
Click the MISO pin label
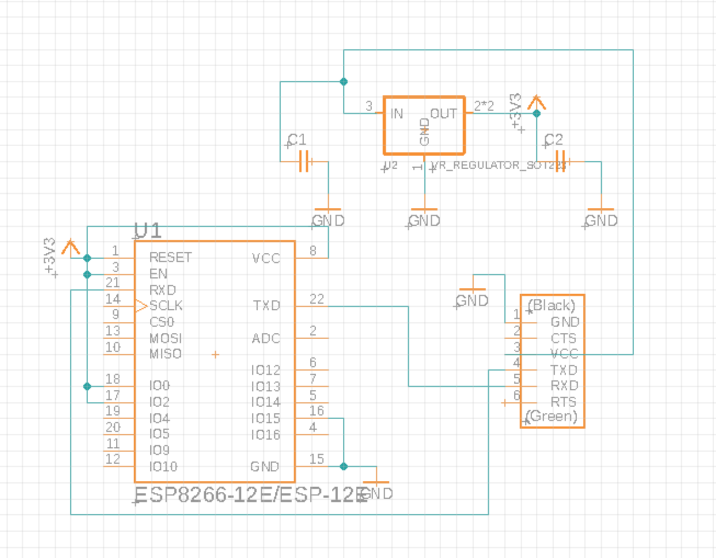click(166, 354)
